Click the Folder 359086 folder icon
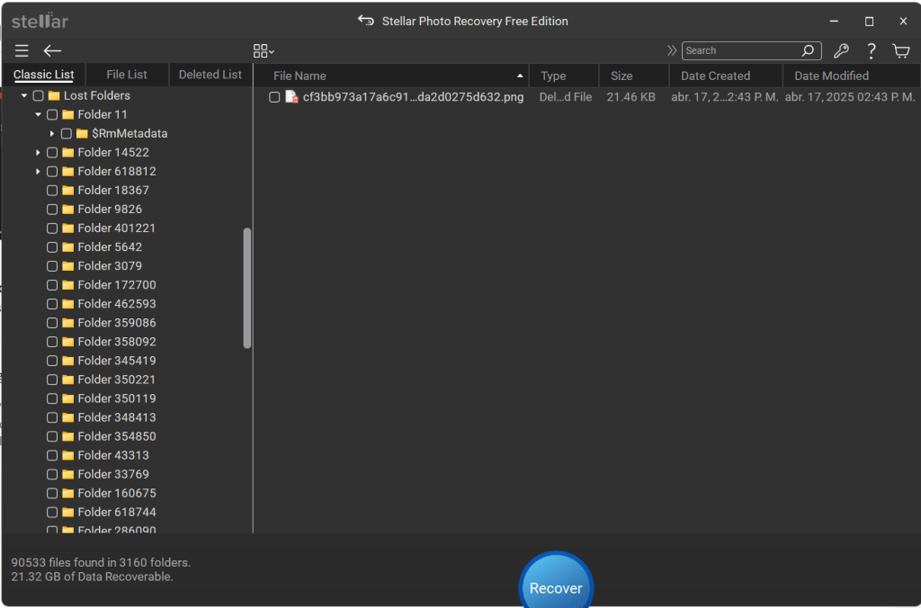This screenshot has width=921, height=608. (68, 323)
